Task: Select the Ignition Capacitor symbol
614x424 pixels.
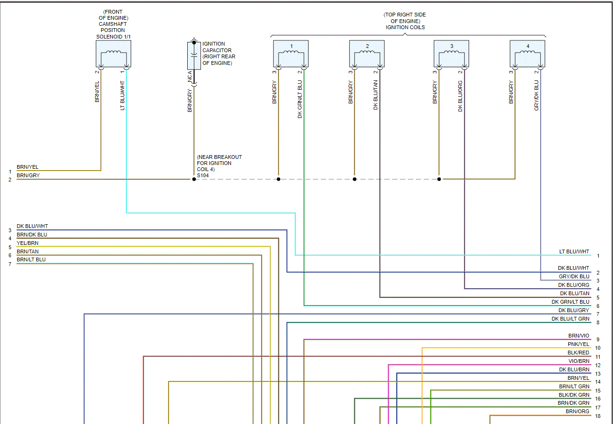Action: [194, 55]
